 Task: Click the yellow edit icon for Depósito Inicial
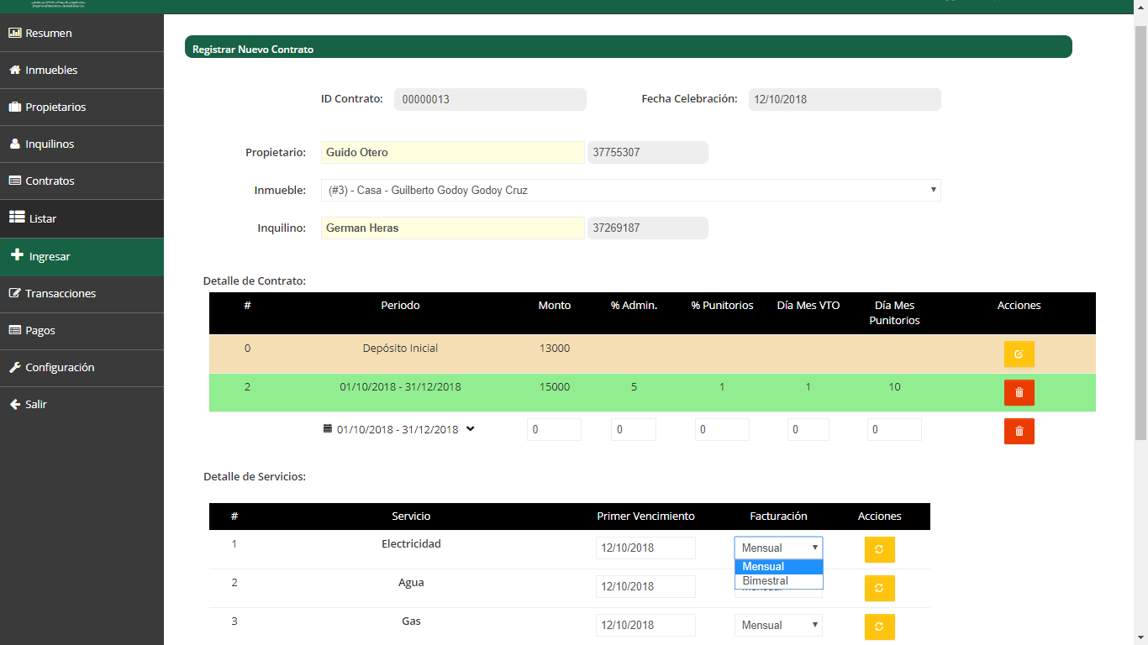click(x=1019, y=354)
